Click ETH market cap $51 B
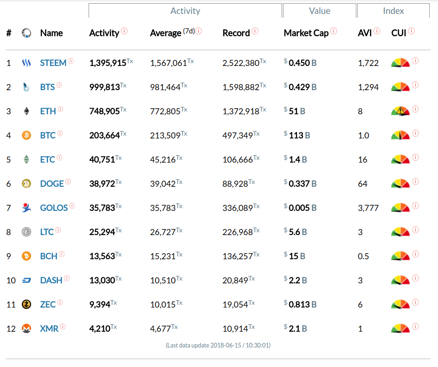The height and width of the screenshot is (367, 438). click(295, 111)
